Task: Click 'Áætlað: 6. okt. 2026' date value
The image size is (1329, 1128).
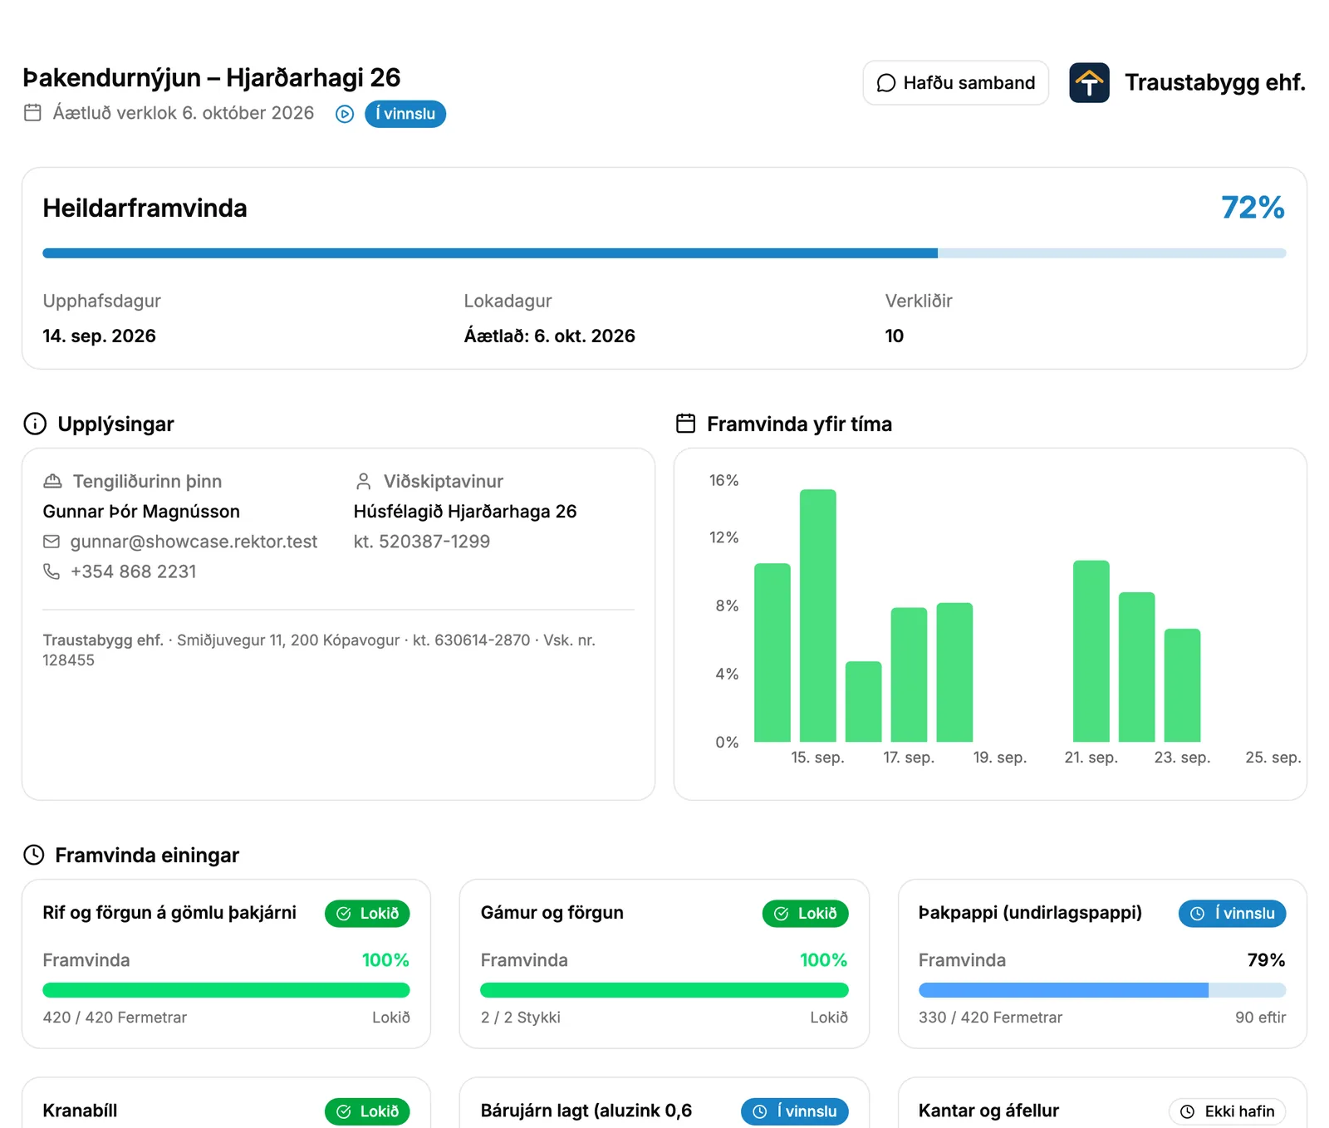Action: point(550,336)
